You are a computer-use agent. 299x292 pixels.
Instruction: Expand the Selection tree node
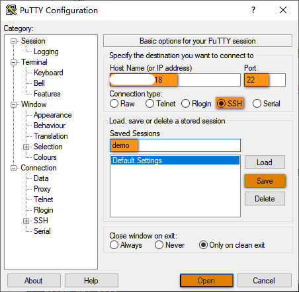(26, 147)
